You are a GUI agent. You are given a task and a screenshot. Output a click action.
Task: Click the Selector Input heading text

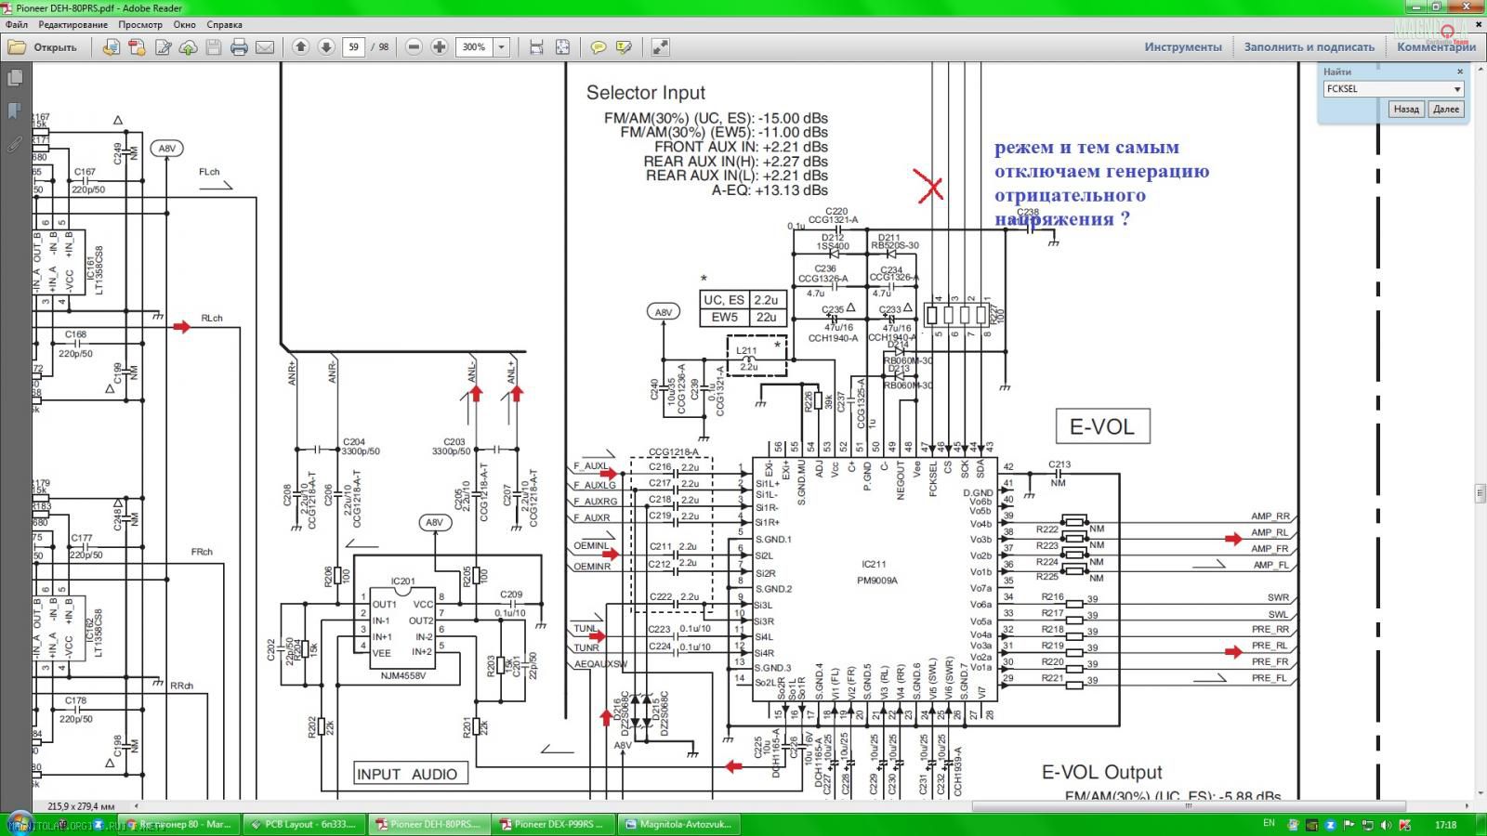[x=646, y=93]
